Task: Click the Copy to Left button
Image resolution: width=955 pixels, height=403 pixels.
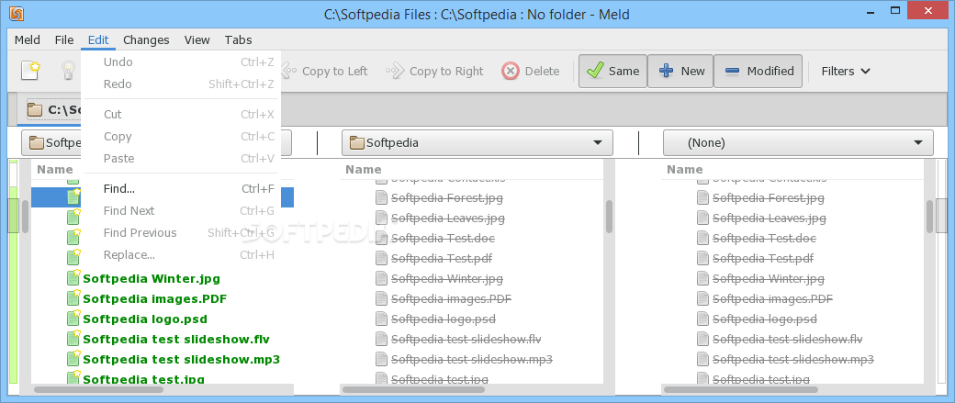Action: [323, 72]
